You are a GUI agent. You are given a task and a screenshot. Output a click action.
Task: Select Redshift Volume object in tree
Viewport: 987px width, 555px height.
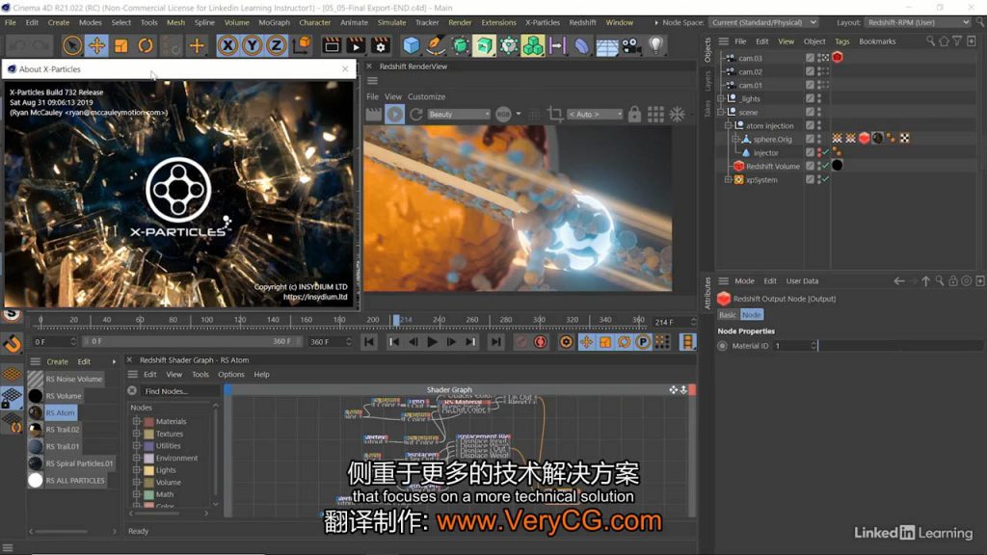(x=772, y=166)
